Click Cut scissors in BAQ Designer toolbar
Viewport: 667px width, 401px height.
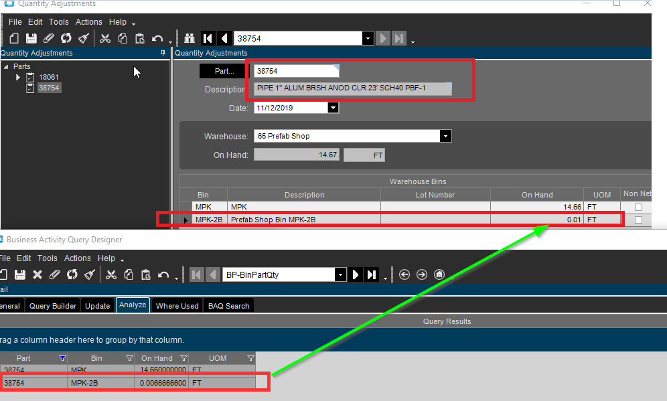point(111,274)
